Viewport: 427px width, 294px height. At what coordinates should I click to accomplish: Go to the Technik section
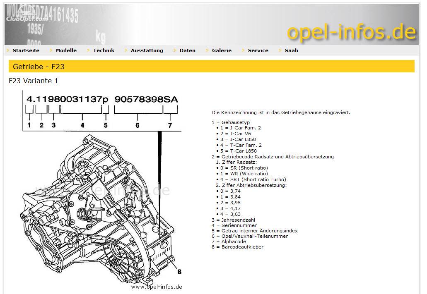[104, 50]
